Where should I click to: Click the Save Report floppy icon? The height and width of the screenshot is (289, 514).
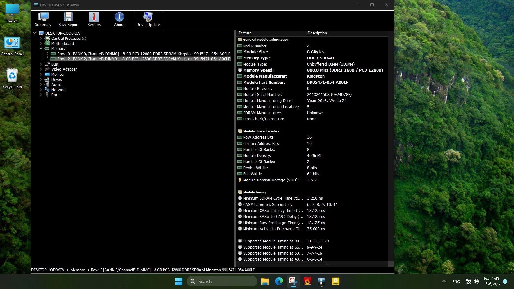coord(68,19)
